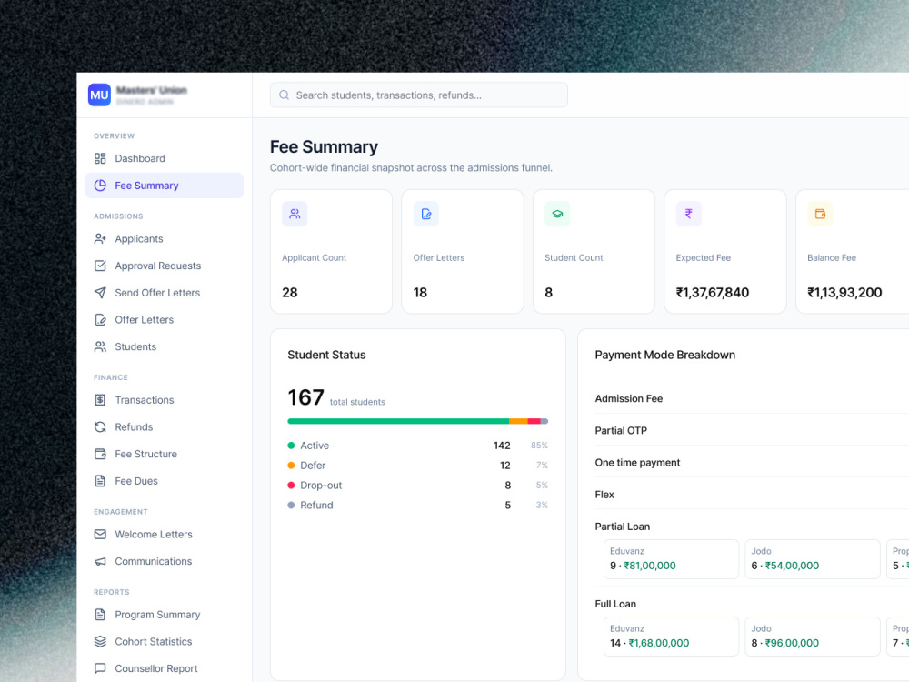Click the Applicants person-plus icon

point(100,238)
